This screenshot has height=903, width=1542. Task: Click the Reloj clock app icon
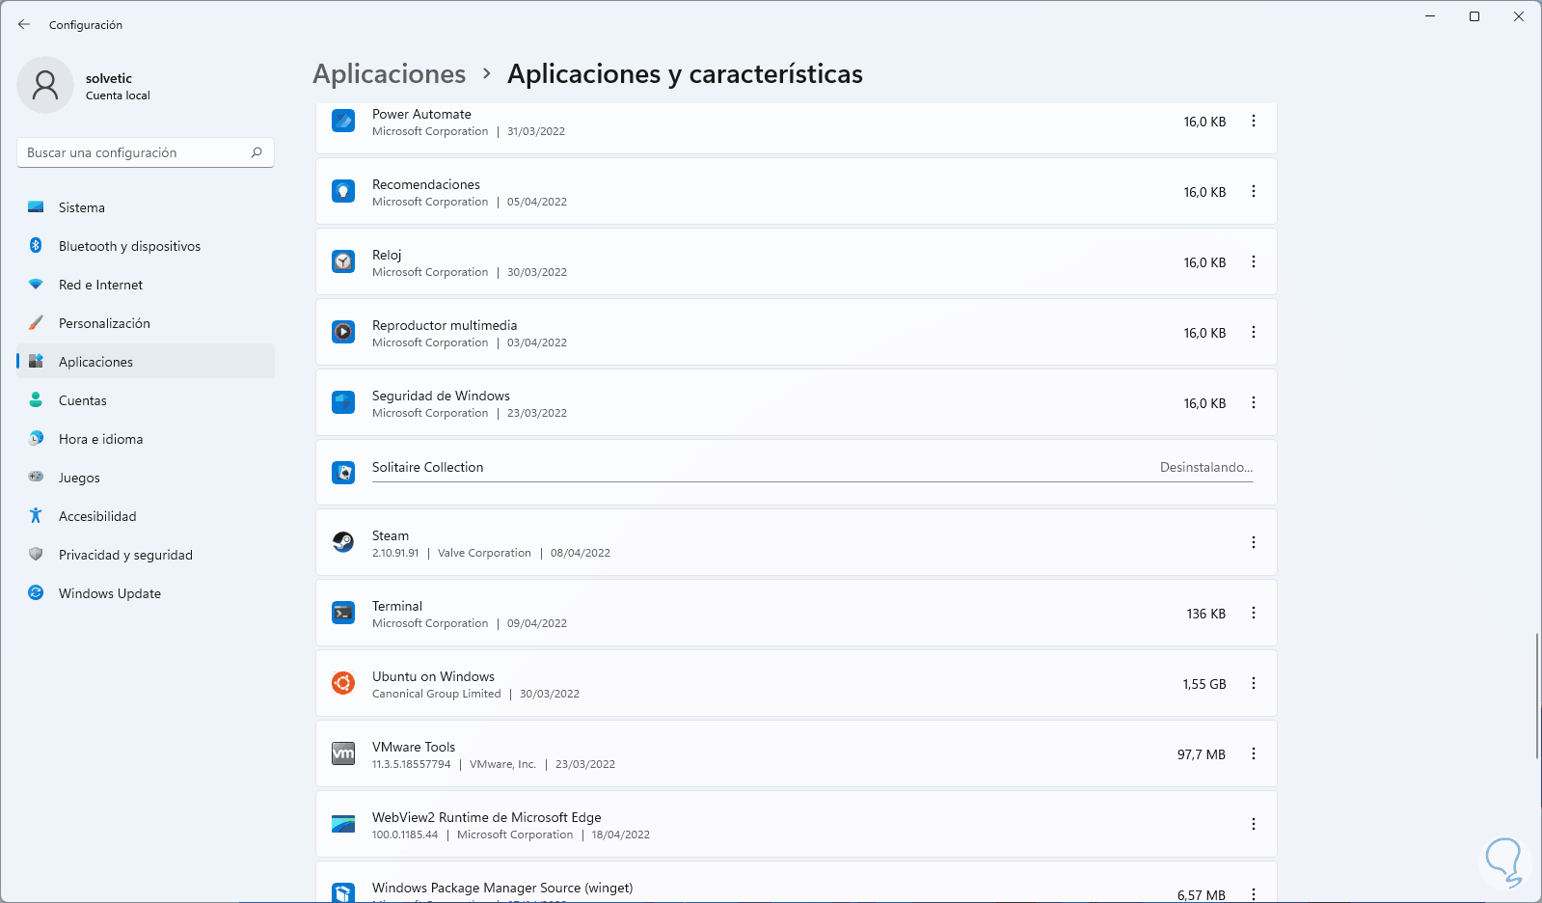343,261
